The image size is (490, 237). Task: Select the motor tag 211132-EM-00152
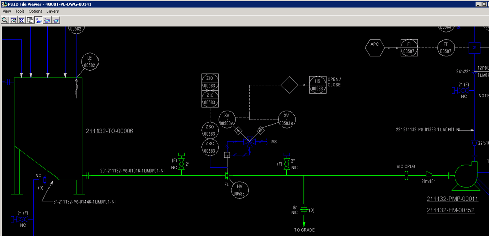tap(451, 210)
